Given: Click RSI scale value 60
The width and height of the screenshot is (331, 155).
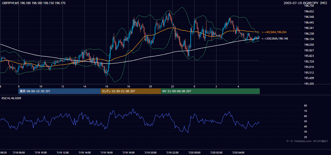Looking at the screenshot, I should pyautogui.click(x=305, y=116).
